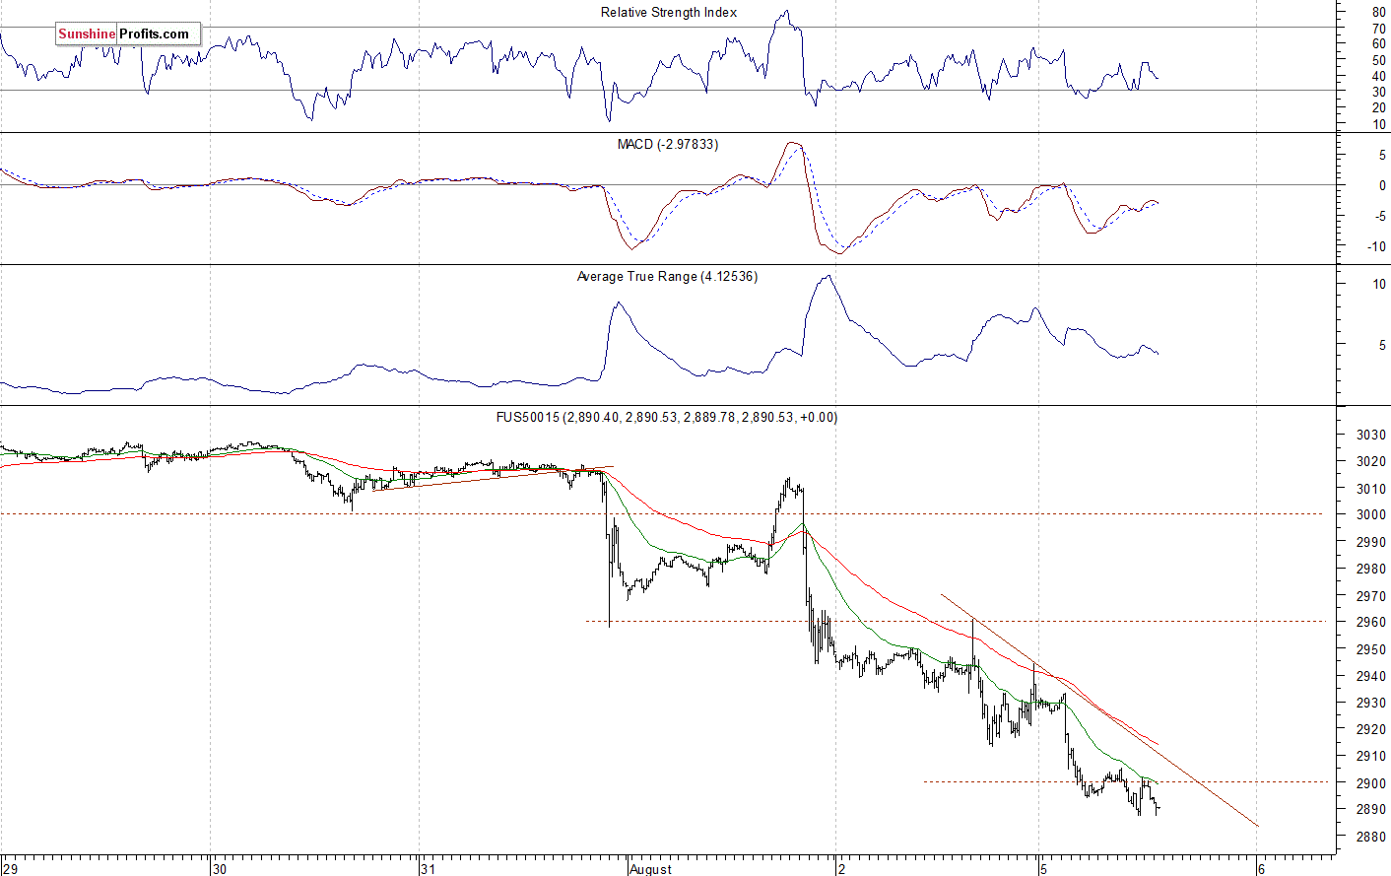Click the MACD 0 scale label

(1382, 185)
